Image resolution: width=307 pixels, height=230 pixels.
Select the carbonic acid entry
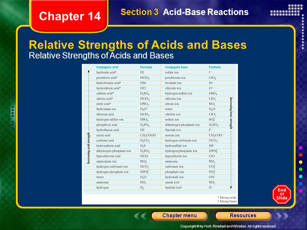pos(105,141)
